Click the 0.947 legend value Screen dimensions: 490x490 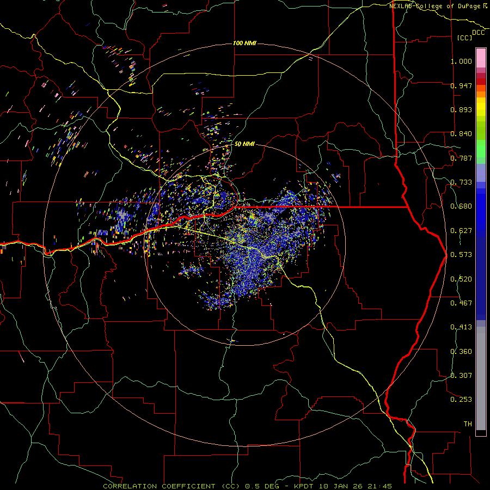pos(461,85)
